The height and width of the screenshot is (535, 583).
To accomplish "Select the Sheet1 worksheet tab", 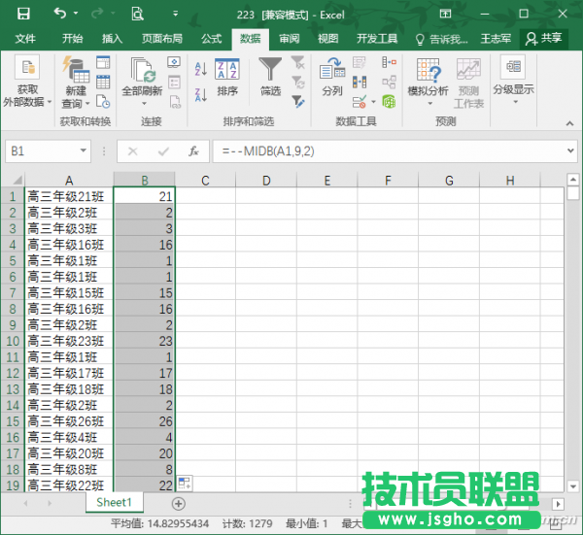I will click(x=114, y=502).
